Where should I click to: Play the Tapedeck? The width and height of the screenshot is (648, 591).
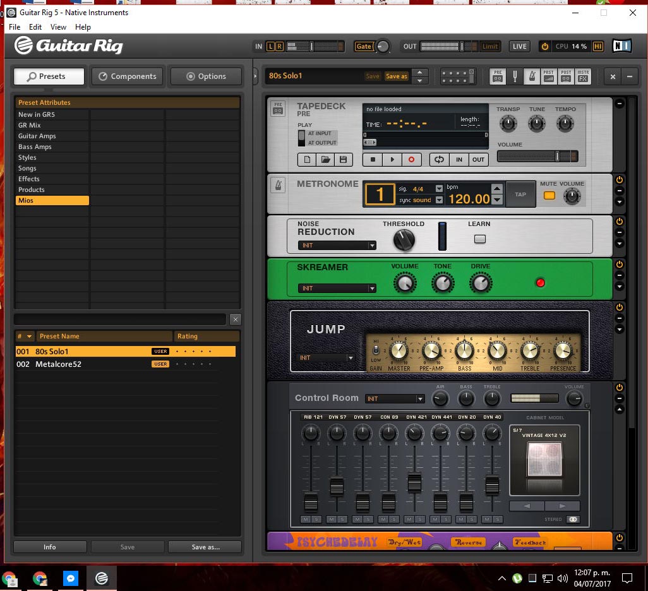pyautogui.click(x=392, y=160)
